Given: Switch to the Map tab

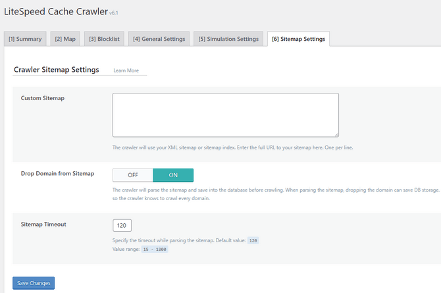Looking at the screenshot, I should [x=65, y=39].
